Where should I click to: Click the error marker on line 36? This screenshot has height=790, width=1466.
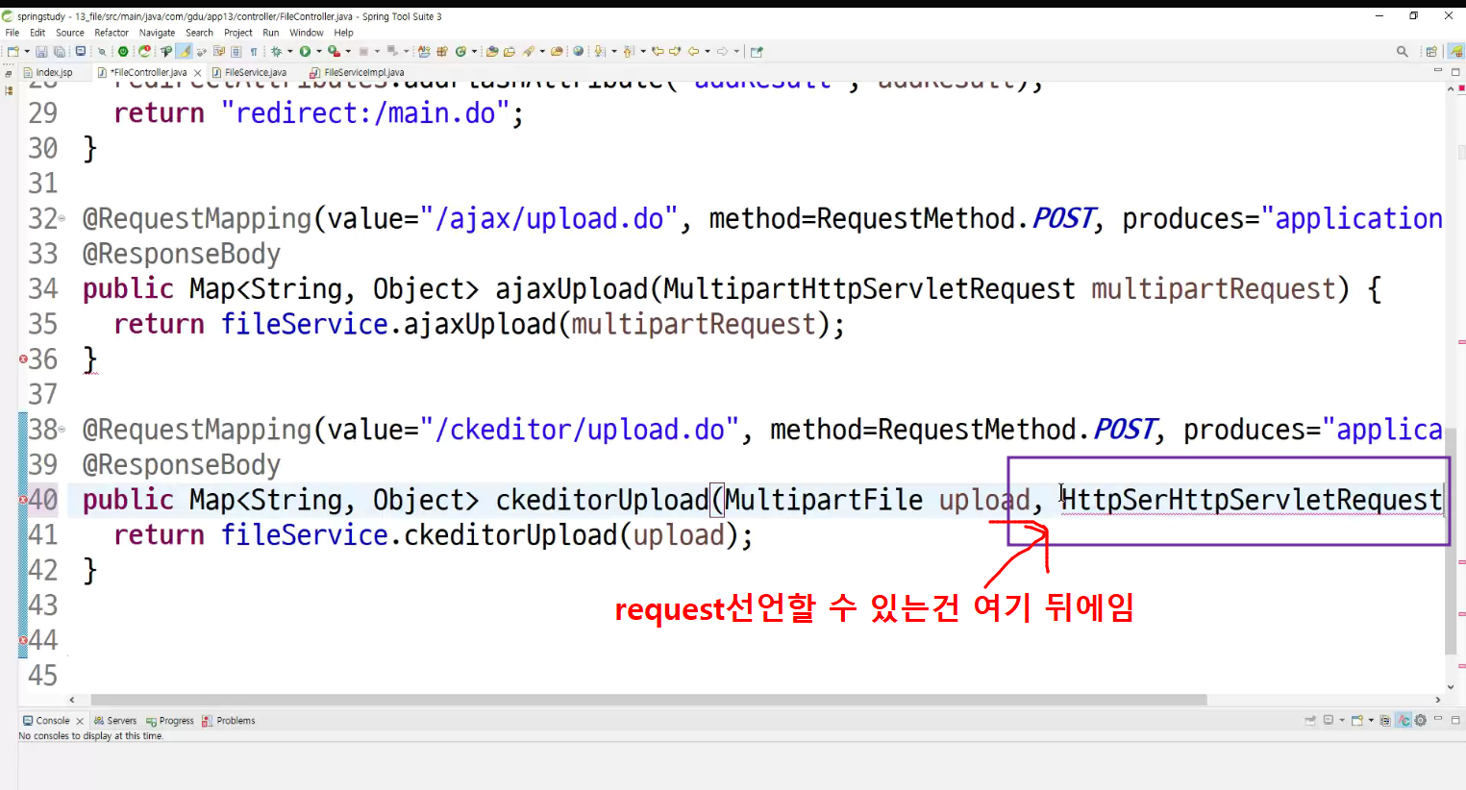tap(23, 359)
